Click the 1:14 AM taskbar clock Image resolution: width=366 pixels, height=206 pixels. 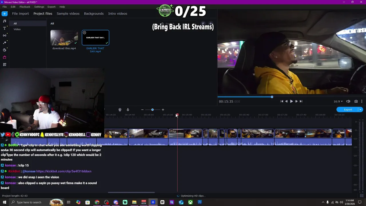tap(349, 202)
